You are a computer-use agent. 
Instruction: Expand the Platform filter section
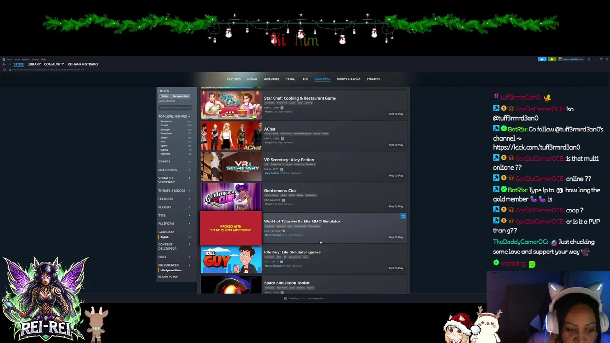[x=174, y=224]
